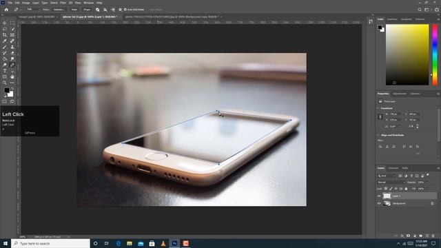441x248 pixels.
Task: Select the Move tool
Action: coord(5,23)
